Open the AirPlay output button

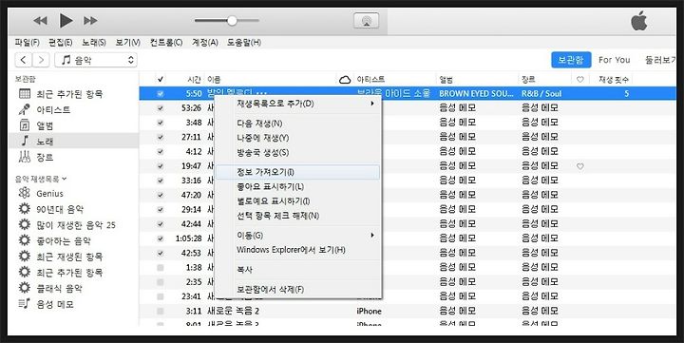[x=366, y=21]
